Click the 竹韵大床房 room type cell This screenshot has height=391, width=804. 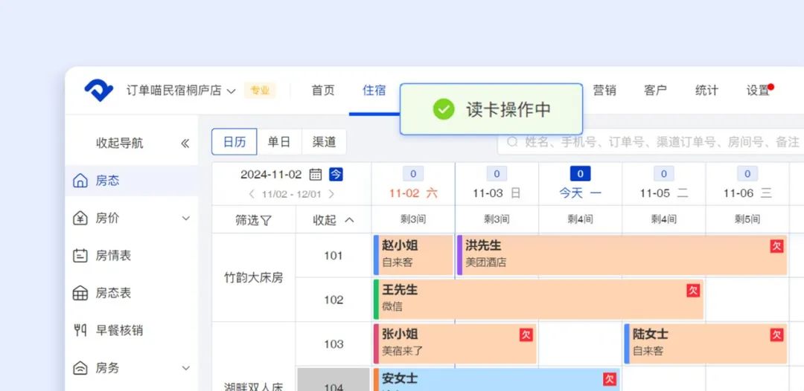click(254, 278)
